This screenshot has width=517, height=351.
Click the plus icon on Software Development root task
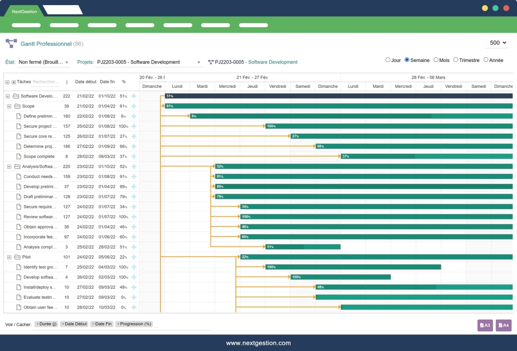pyautogui.click(x=133, y=96)
